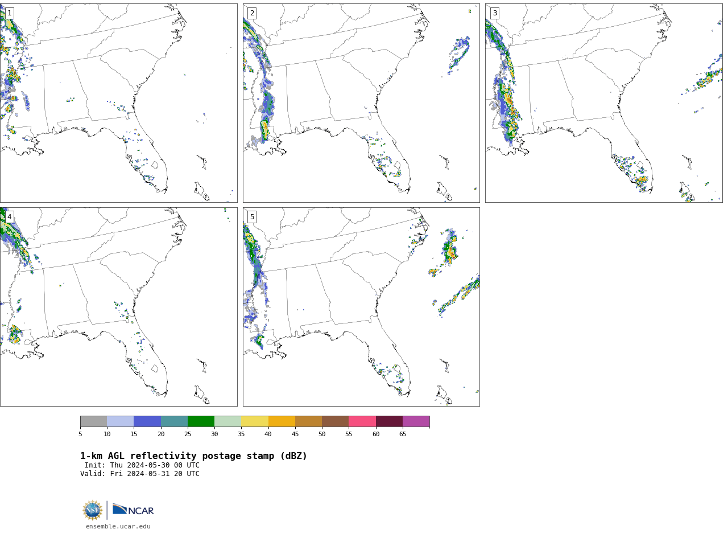Click the member number 5 label box
This screenshot has height=533, width=728.
pyautogui.click(x=252, y=217)
